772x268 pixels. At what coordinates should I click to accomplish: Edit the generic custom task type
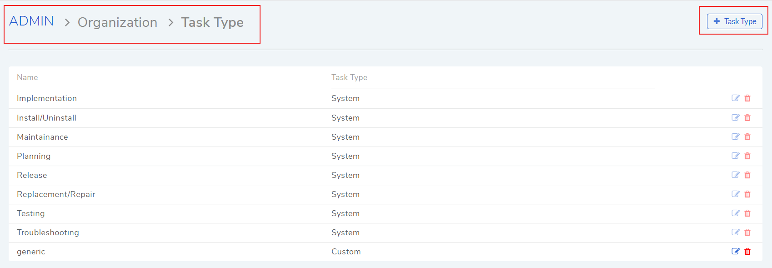(736, 251)
